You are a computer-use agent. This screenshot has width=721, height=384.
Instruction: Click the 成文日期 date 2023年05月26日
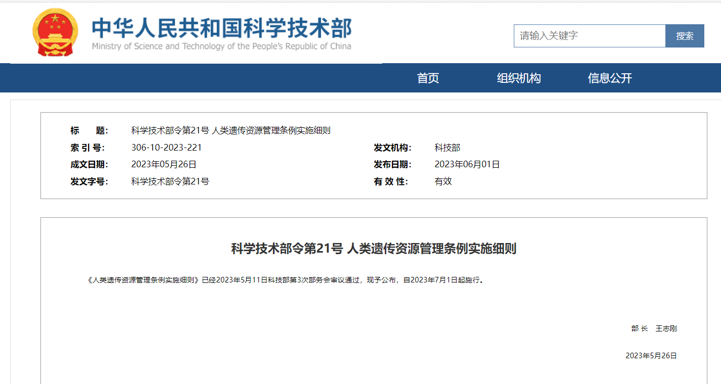coord(163,164)
